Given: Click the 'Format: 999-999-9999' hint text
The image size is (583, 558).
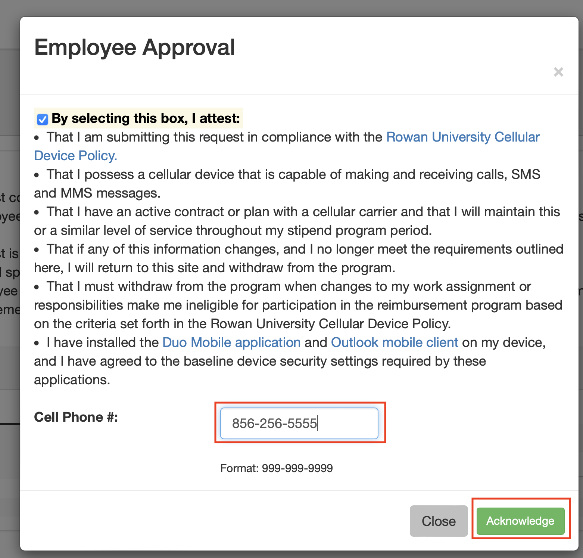Looking at the screenshot, I should [x=276, y=468].
